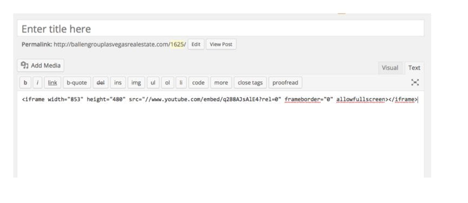This screenshot has width=468, height=203.
Task: Insert unordered list with ul button
Action: pyautogui.click(x=153, y=83)
